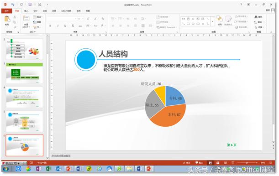Click the Normal view icon in status bar
Screen dimensions: 279x176
click(210, 163)
